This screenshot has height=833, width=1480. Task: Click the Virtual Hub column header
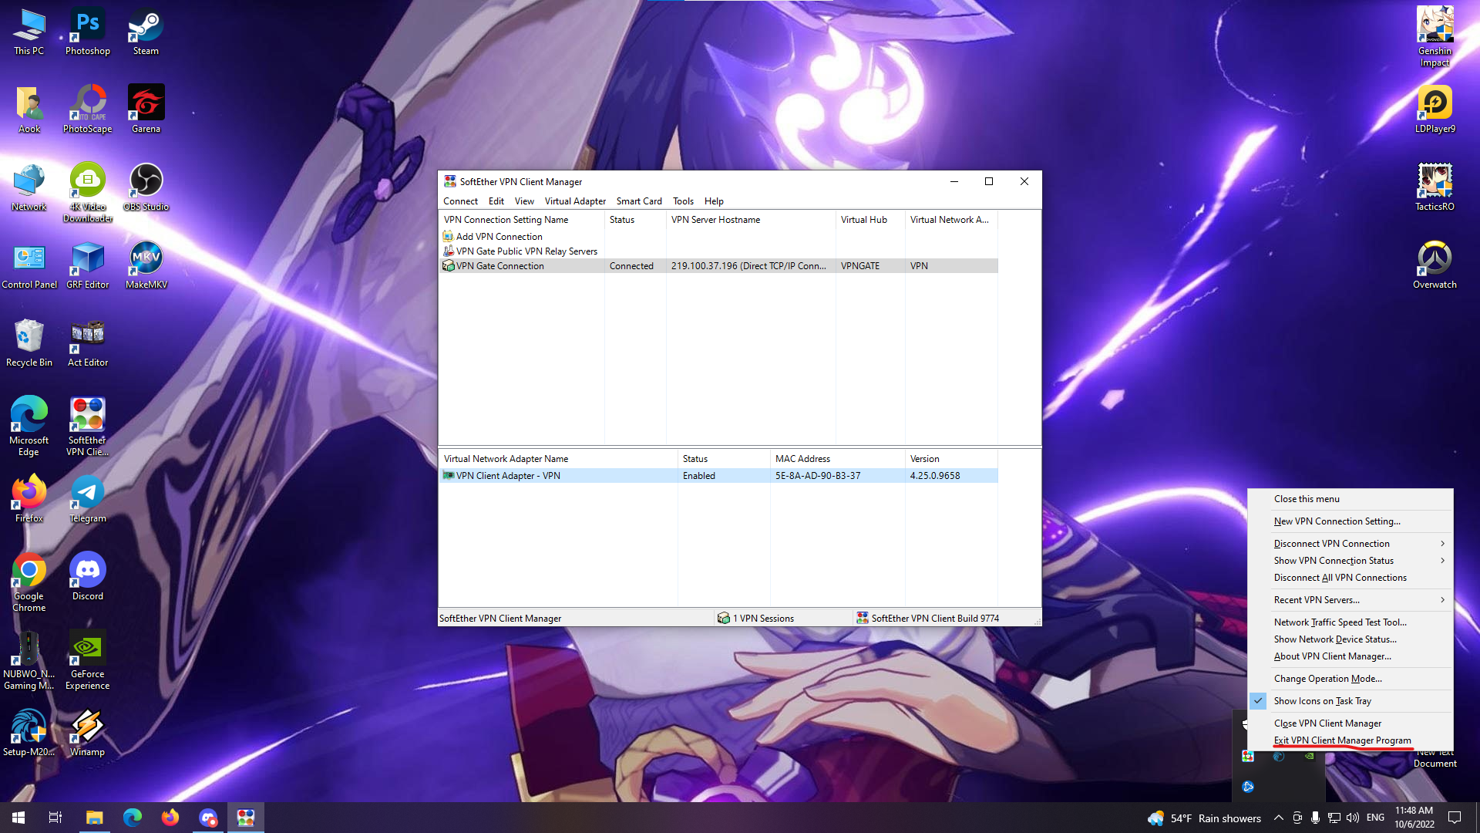[x=870, y=220]
